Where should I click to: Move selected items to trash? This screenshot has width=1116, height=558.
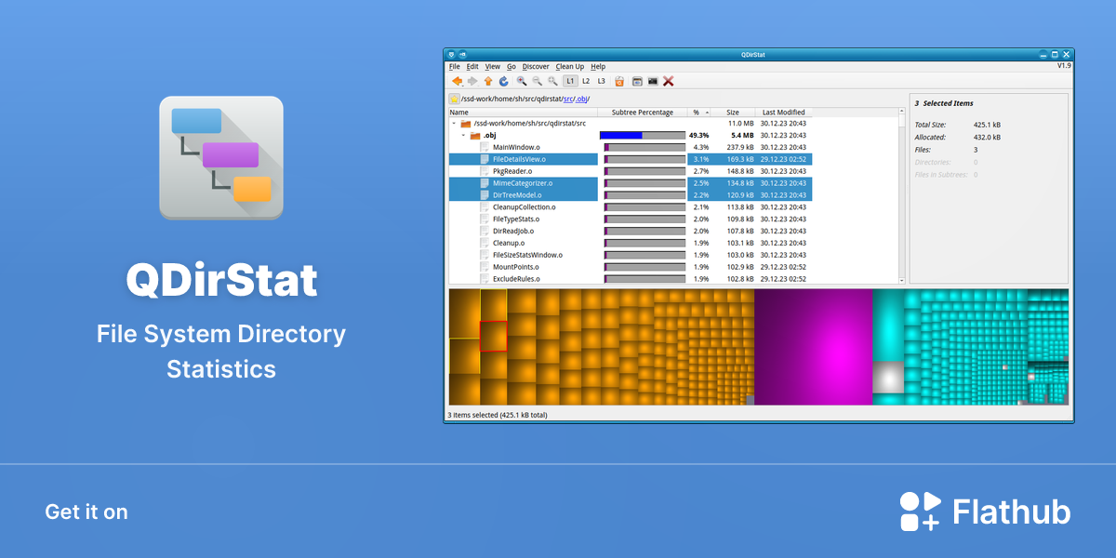(619, 81)
